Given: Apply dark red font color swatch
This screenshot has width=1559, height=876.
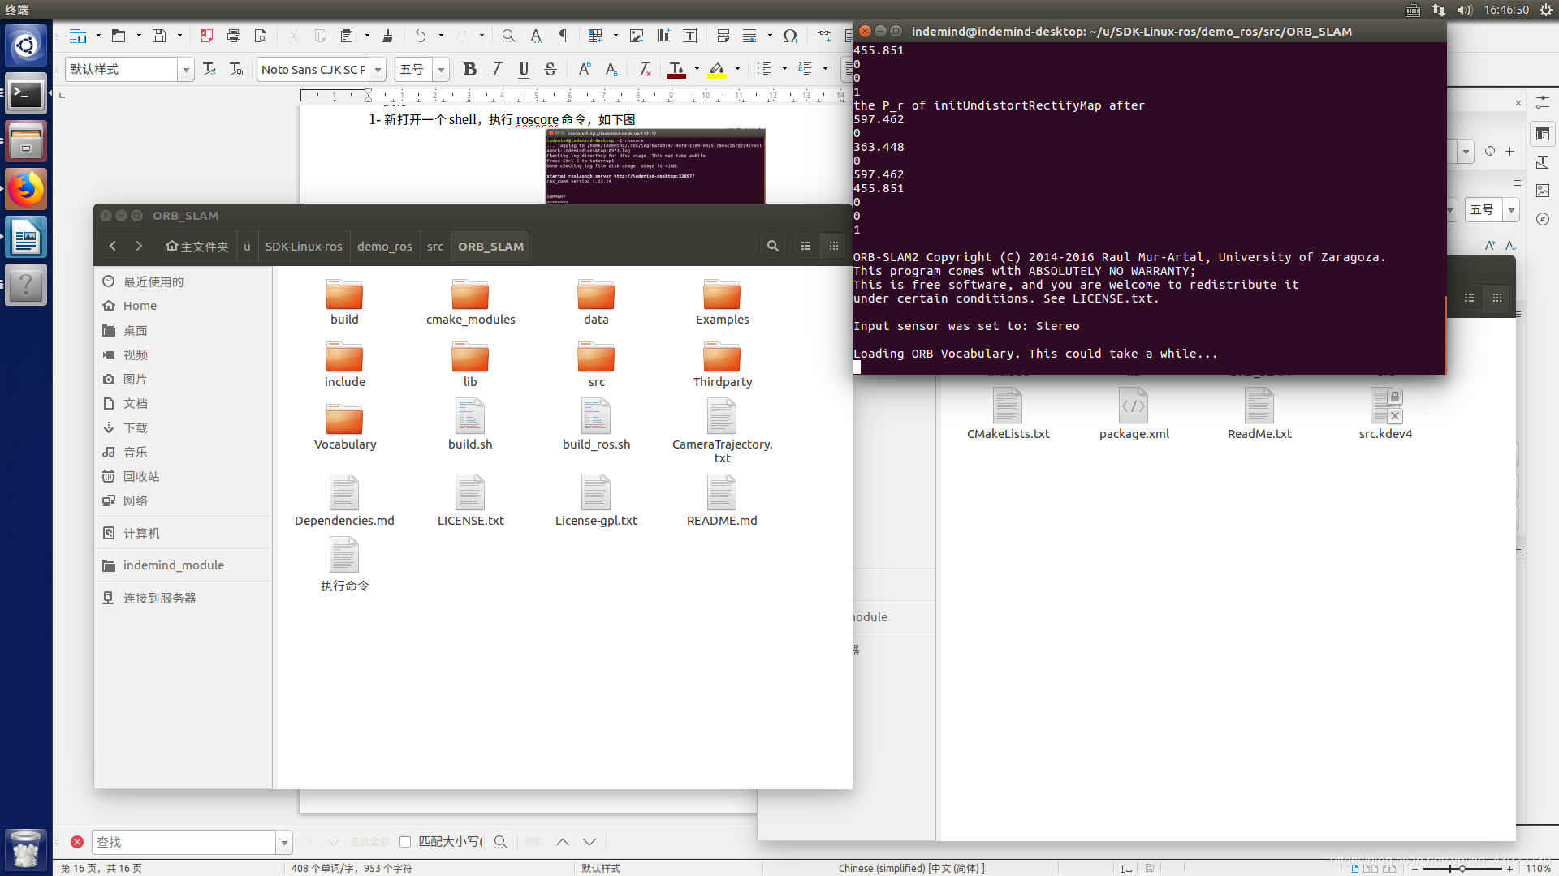Looking at the screenshot, I should point(676,70).
